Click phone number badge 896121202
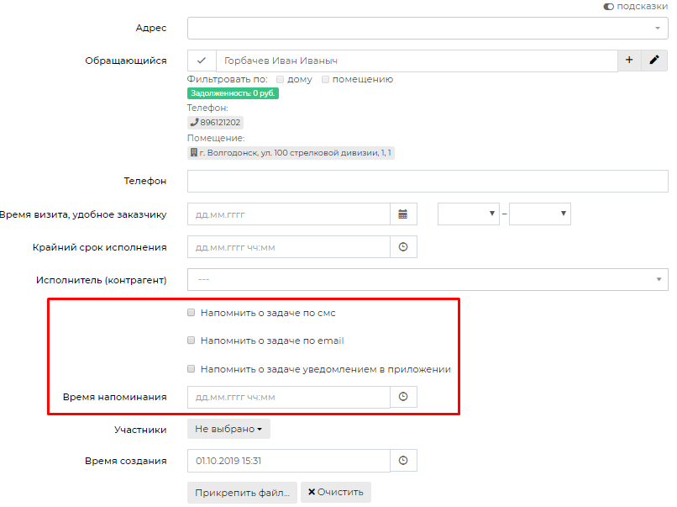Screen dimensions: 677x507 [215, 122]
